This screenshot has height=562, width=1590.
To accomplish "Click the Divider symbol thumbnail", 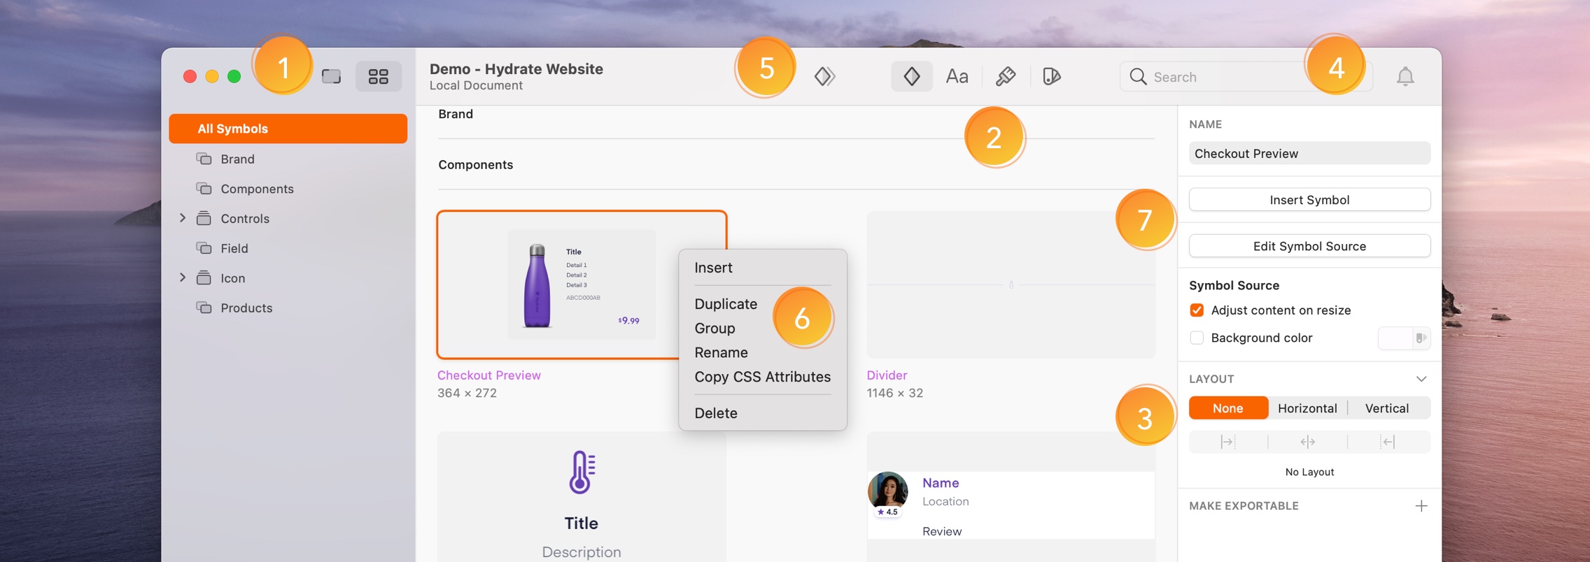I will 1010,285.
